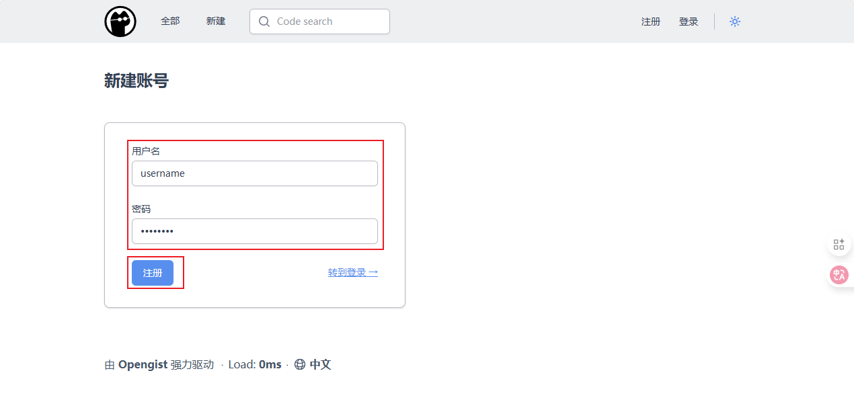
Task: Toggle the light/dark theme sun icon
Action: click(735, 22)
